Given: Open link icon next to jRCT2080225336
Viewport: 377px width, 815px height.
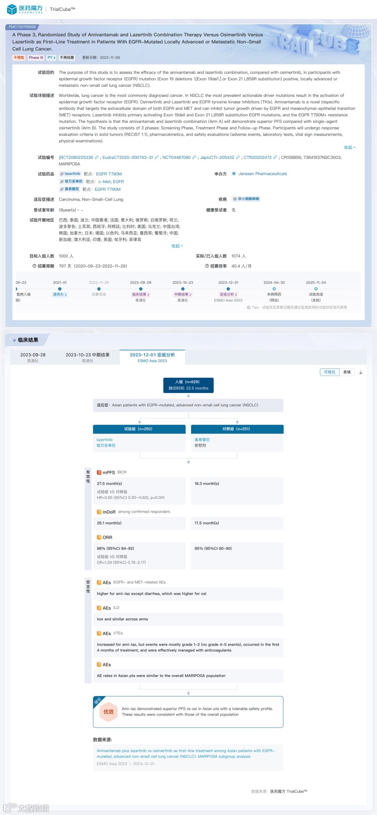Looking at the screenshot, I should 97,157.
